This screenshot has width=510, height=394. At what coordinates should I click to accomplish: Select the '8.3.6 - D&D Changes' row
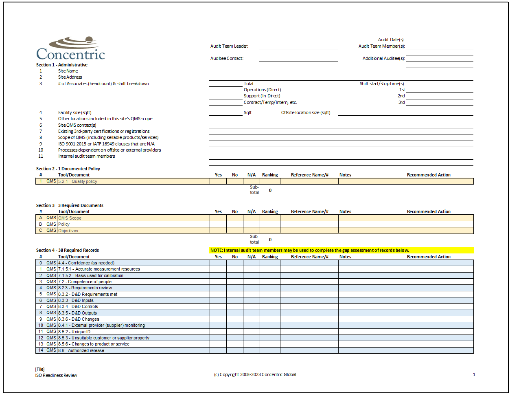click(x=254, y=319)
